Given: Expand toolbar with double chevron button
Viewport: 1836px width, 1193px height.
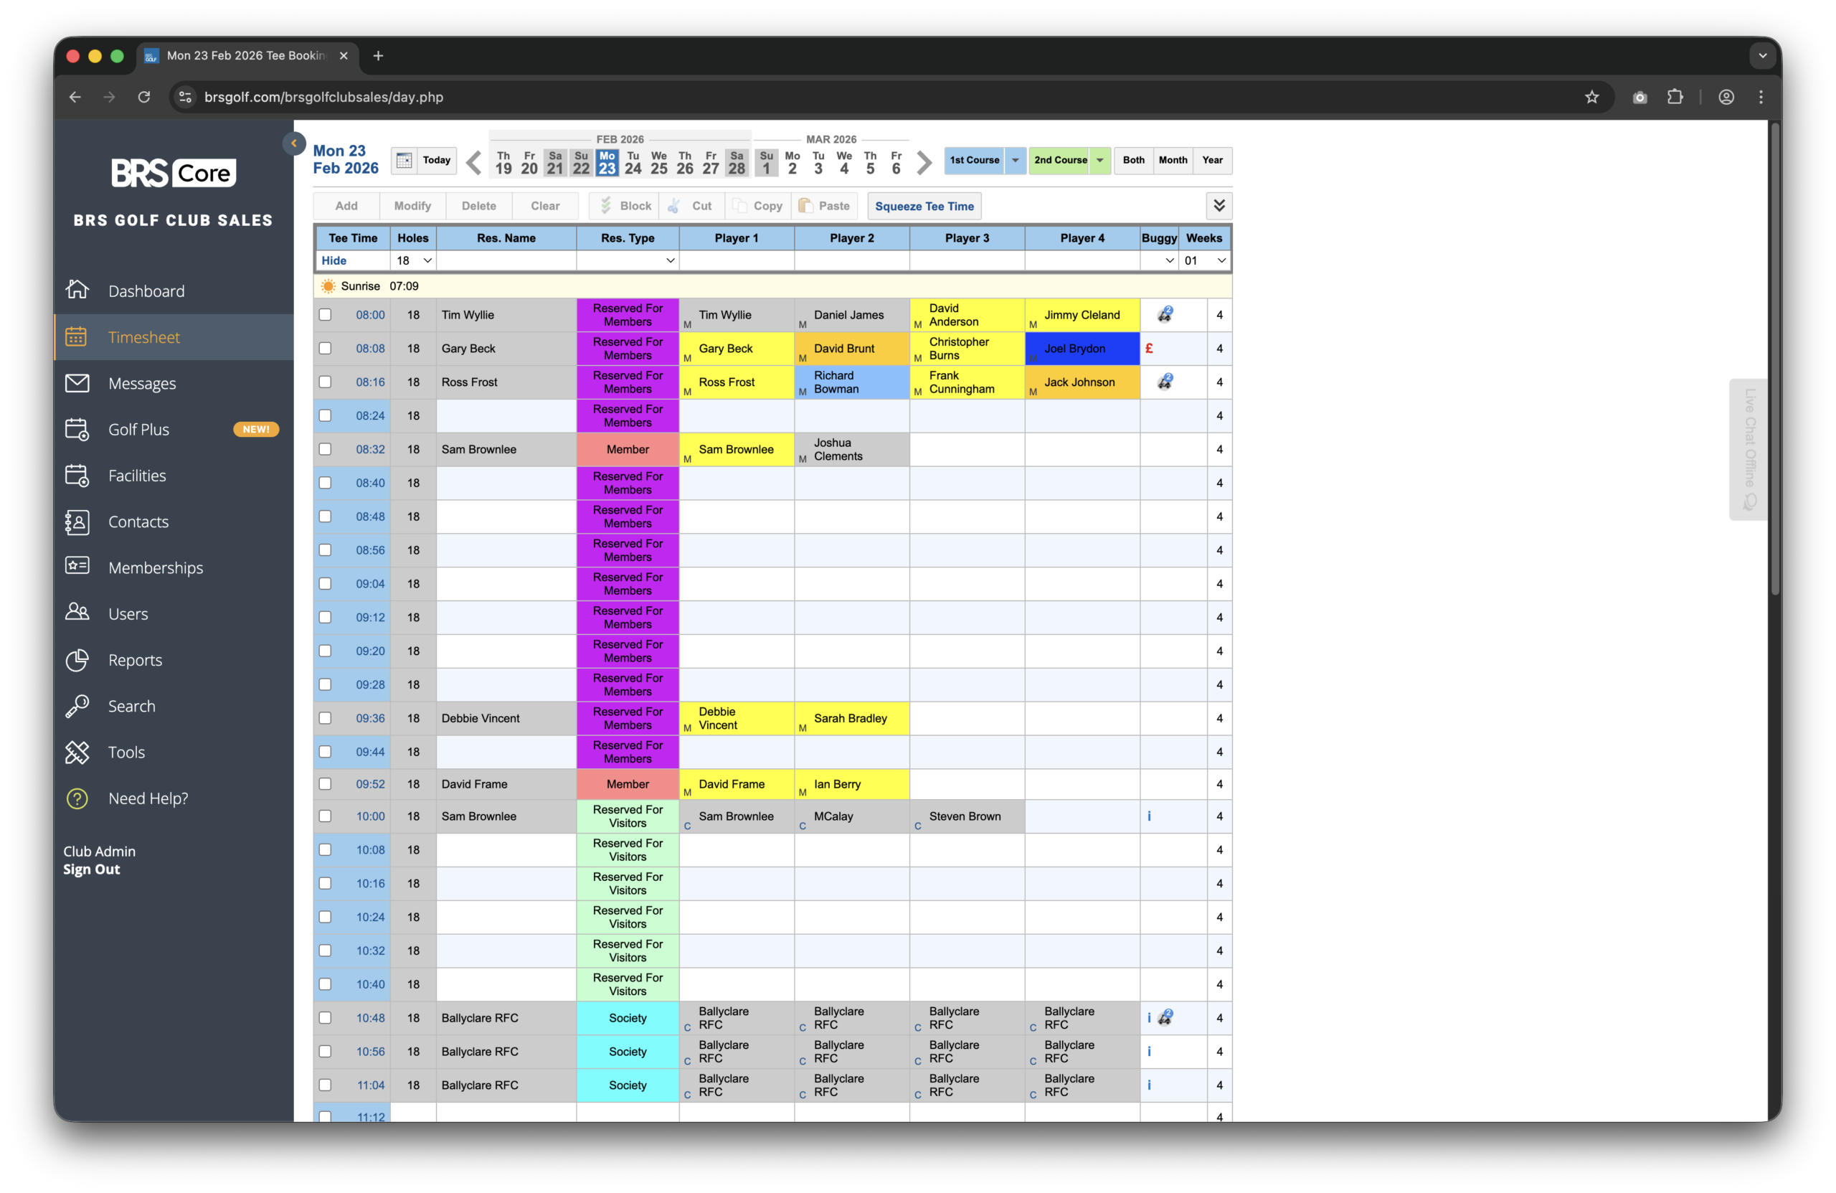Looking at the screenshot, I should (1219, 206).
